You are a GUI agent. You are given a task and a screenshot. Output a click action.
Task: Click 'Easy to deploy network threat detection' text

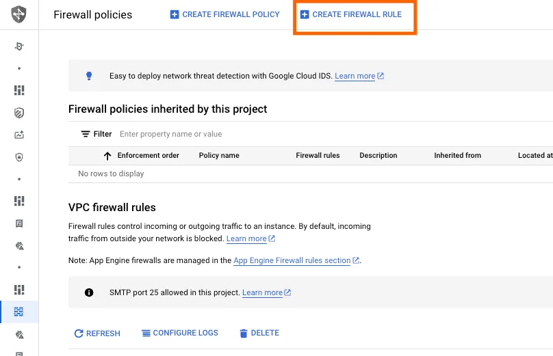point(221,76)
